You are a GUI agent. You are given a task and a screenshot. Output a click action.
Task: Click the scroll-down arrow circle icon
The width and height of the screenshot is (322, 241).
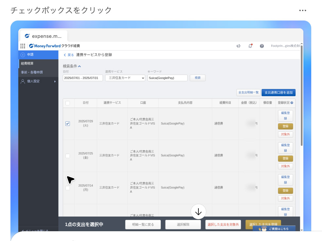[198, 211]
